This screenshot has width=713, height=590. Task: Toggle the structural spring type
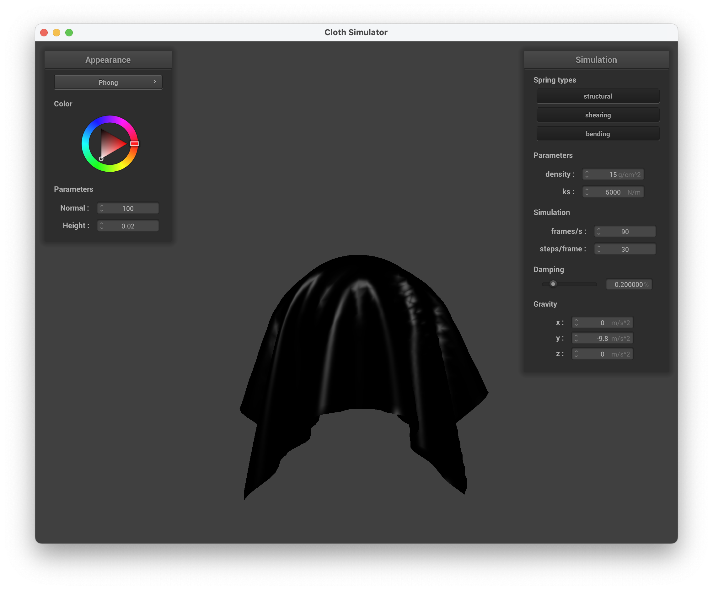pyautogui.click(x=598, y=96)
